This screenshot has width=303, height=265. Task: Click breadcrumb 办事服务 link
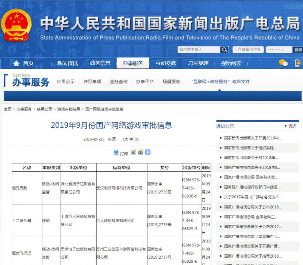[24, 109]
